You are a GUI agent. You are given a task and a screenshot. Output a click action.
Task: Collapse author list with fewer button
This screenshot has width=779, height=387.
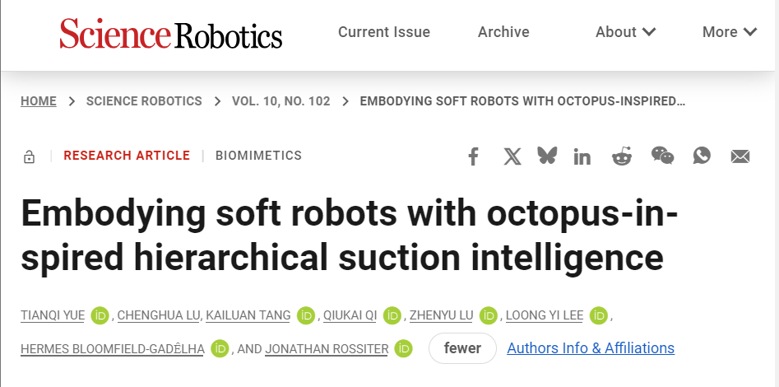coord(462,348)
